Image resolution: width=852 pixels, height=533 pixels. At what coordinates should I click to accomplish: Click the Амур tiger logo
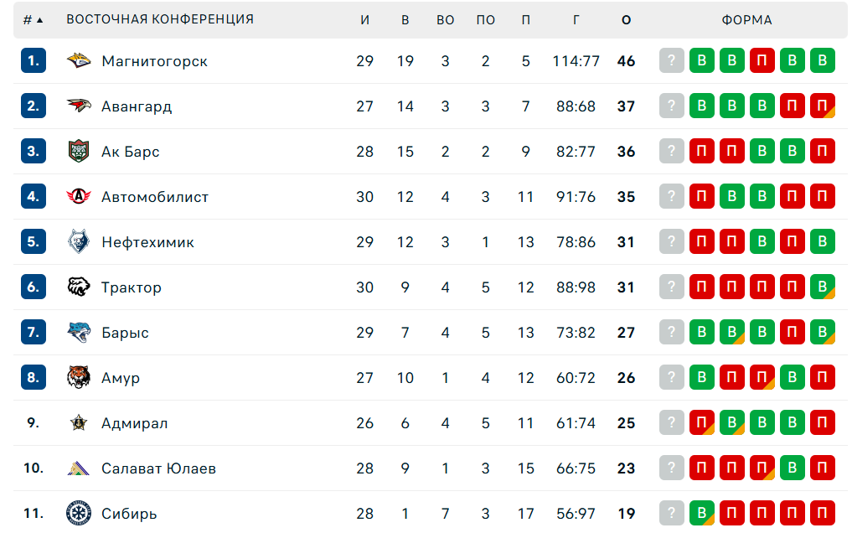(79, 378)
